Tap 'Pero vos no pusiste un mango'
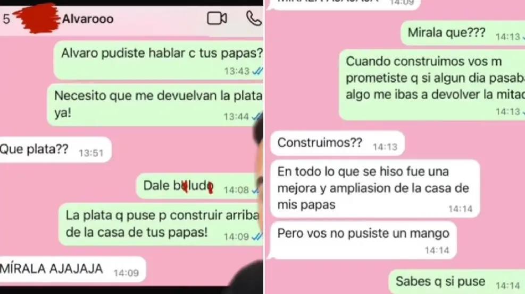 tap(363, 240)
